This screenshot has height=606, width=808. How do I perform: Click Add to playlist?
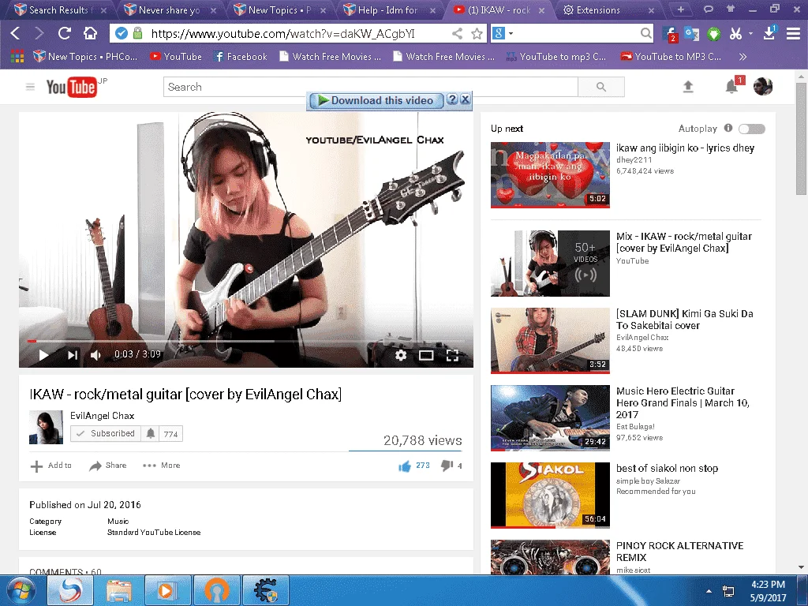tap(51, 466)
